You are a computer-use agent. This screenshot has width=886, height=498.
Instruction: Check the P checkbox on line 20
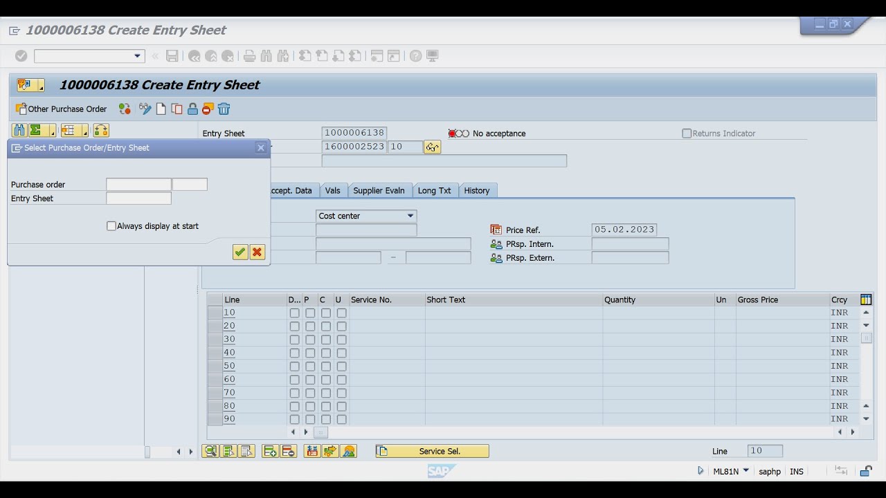pyautogui.click(x=310, y=326)
